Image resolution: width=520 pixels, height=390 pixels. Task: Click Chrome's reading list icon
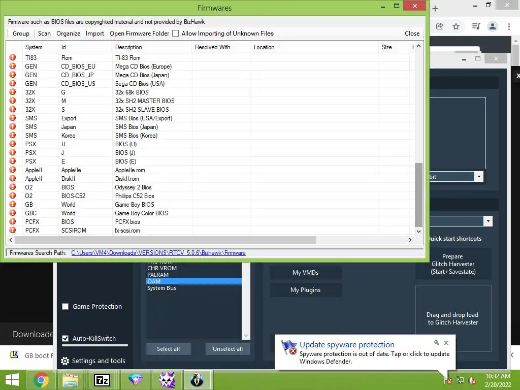tap(476, 26)
